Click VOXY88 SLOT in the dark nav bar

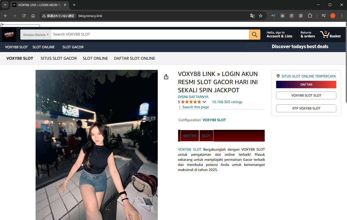[x=17, y=47]
